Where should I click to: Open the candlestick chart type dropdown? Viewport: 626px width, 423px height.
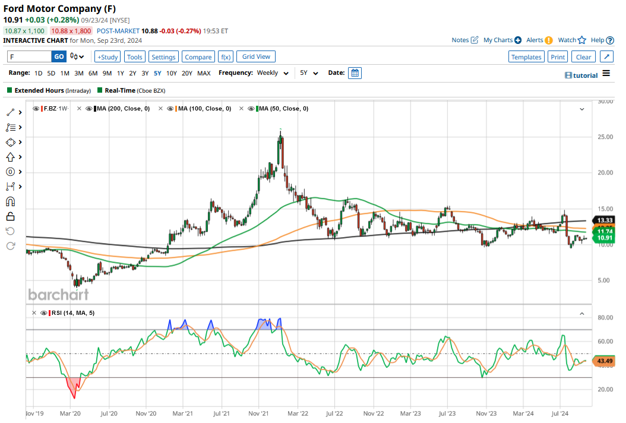[x=77, y=56]
